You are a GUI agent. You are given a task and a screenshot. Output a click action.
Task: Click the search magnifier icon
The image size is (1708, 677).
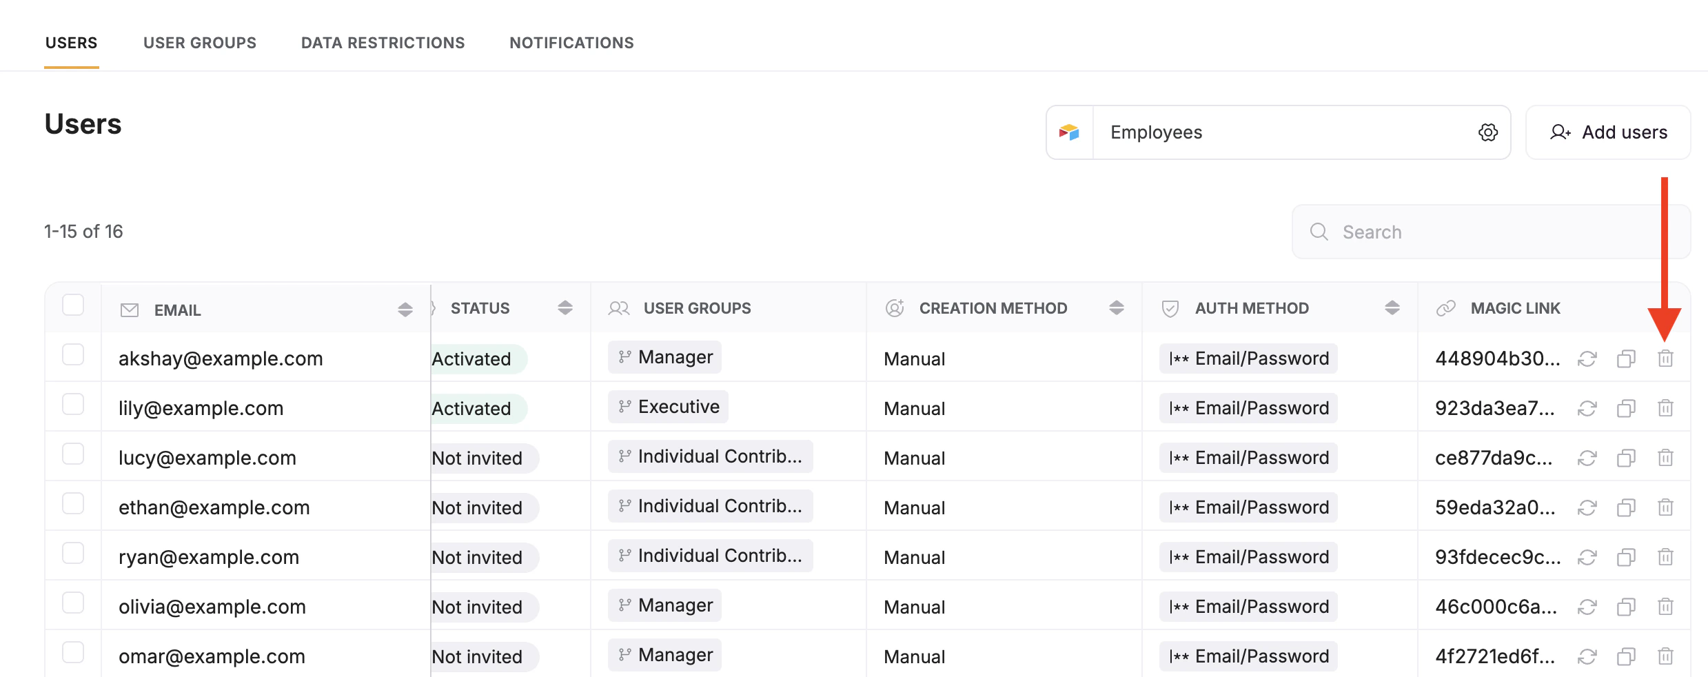coord(1319,232)
